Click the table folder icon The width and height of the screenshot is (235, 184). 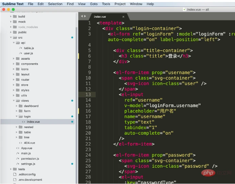coord(20,132)
